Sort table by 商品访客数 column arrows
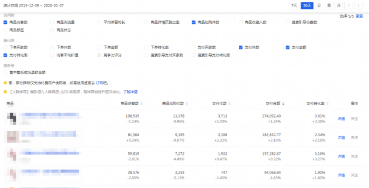The width and height of the screenshot is (369, 188). point(142,103)
